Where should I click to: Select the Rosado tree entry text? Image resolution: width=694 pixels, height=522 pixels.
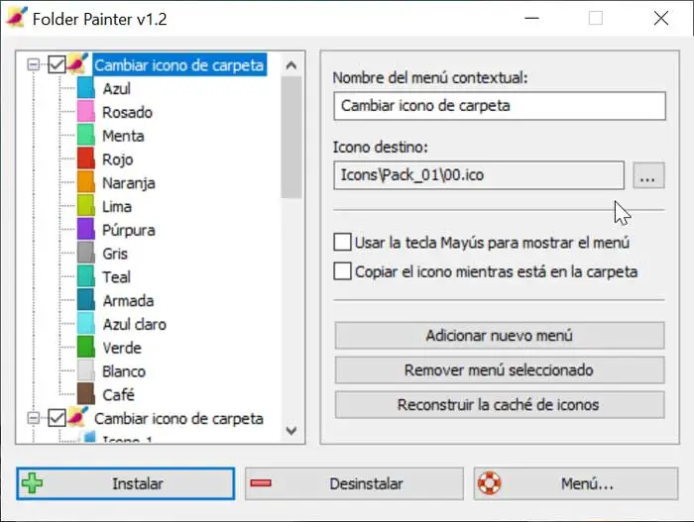point(128,112)
